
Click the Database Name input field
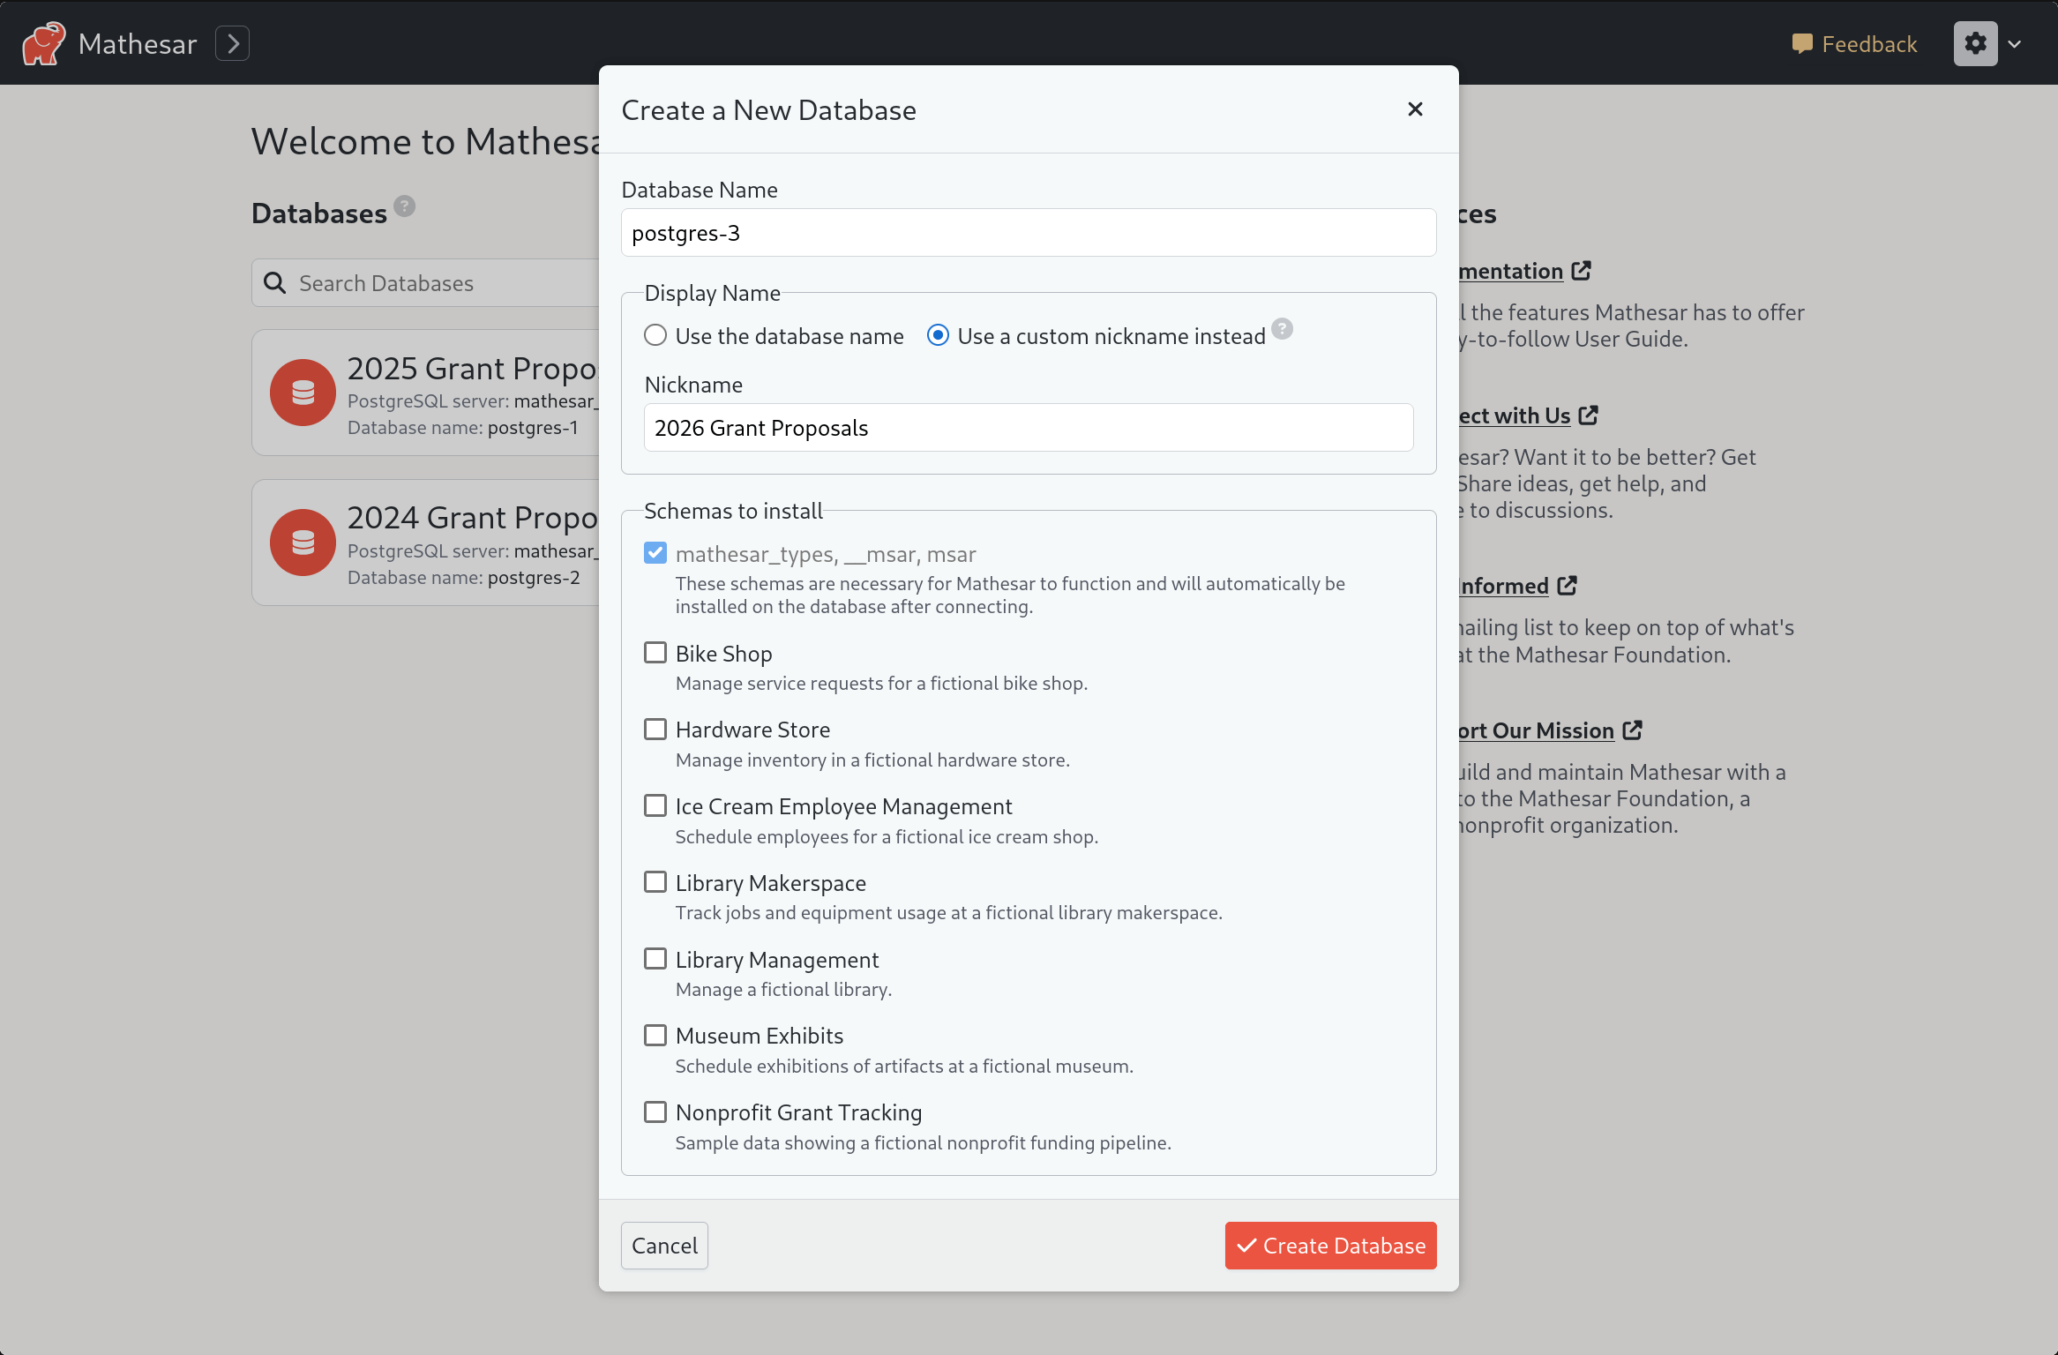pos(1029,233)
